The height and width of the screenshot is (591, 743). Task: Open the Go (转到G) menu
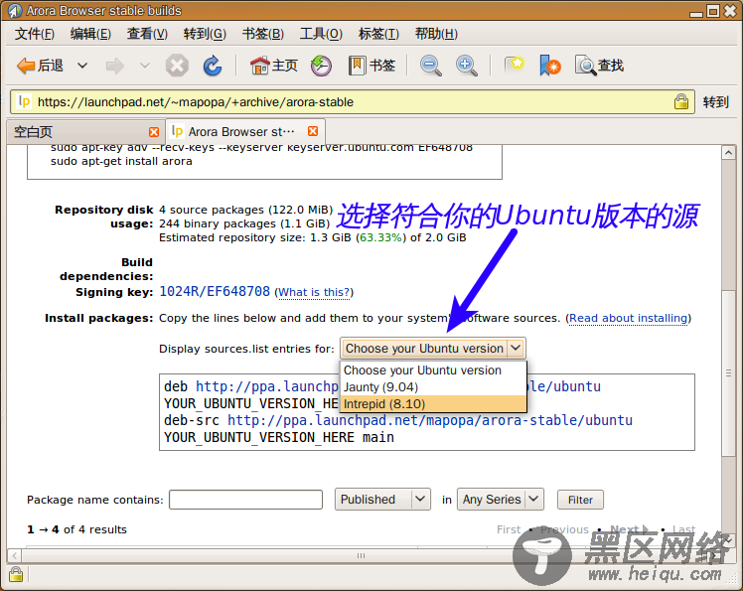(x=205, y=34)
